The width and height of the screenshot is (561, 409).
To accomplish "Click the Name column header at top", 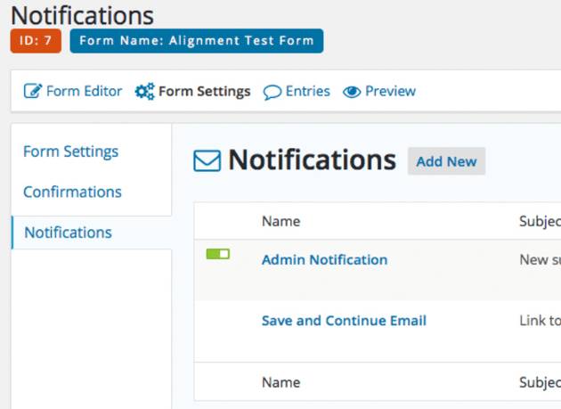I will click(280, 221).
